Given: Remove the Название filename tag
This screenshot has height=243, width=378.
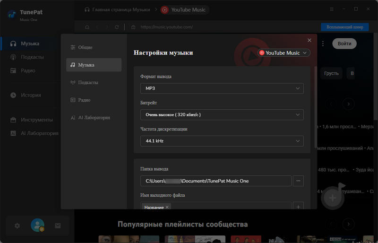Looking at the screenshot, I should click(167, 207).
